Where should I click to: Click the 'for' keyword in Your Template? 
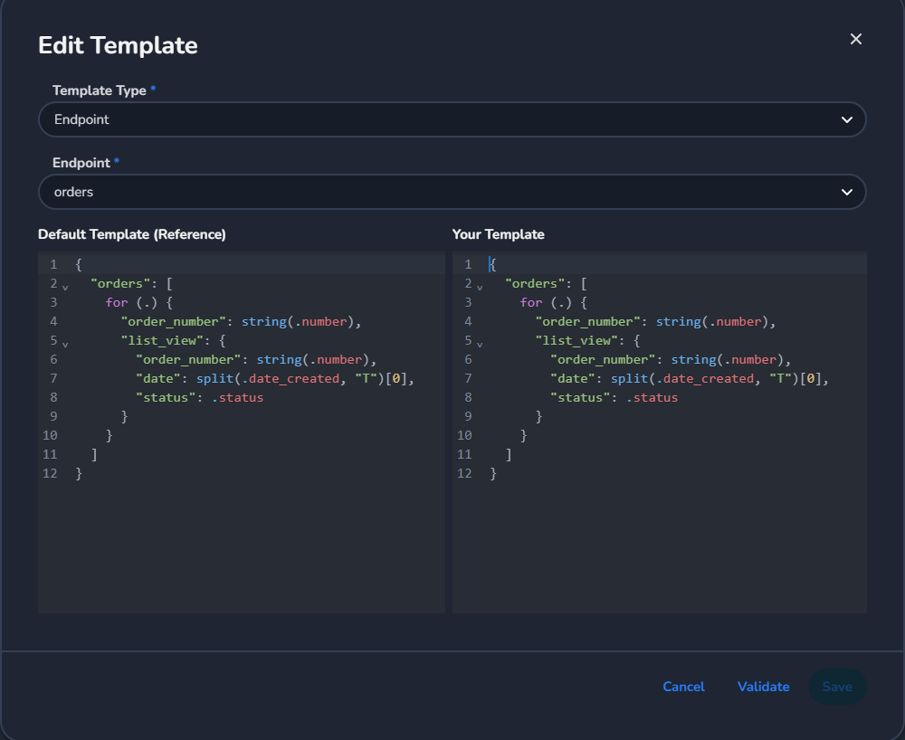(531, 303)
